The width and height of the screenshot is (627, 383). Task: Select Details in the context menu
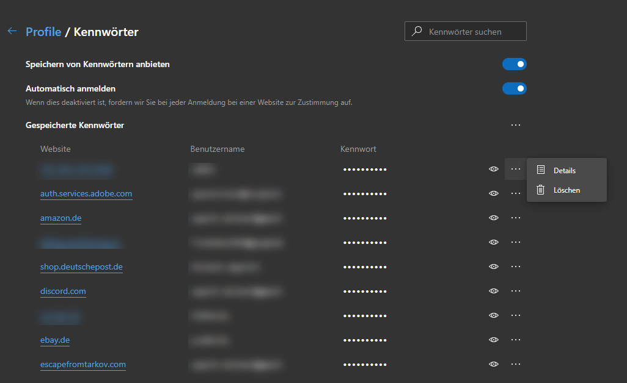pos(565,171)
